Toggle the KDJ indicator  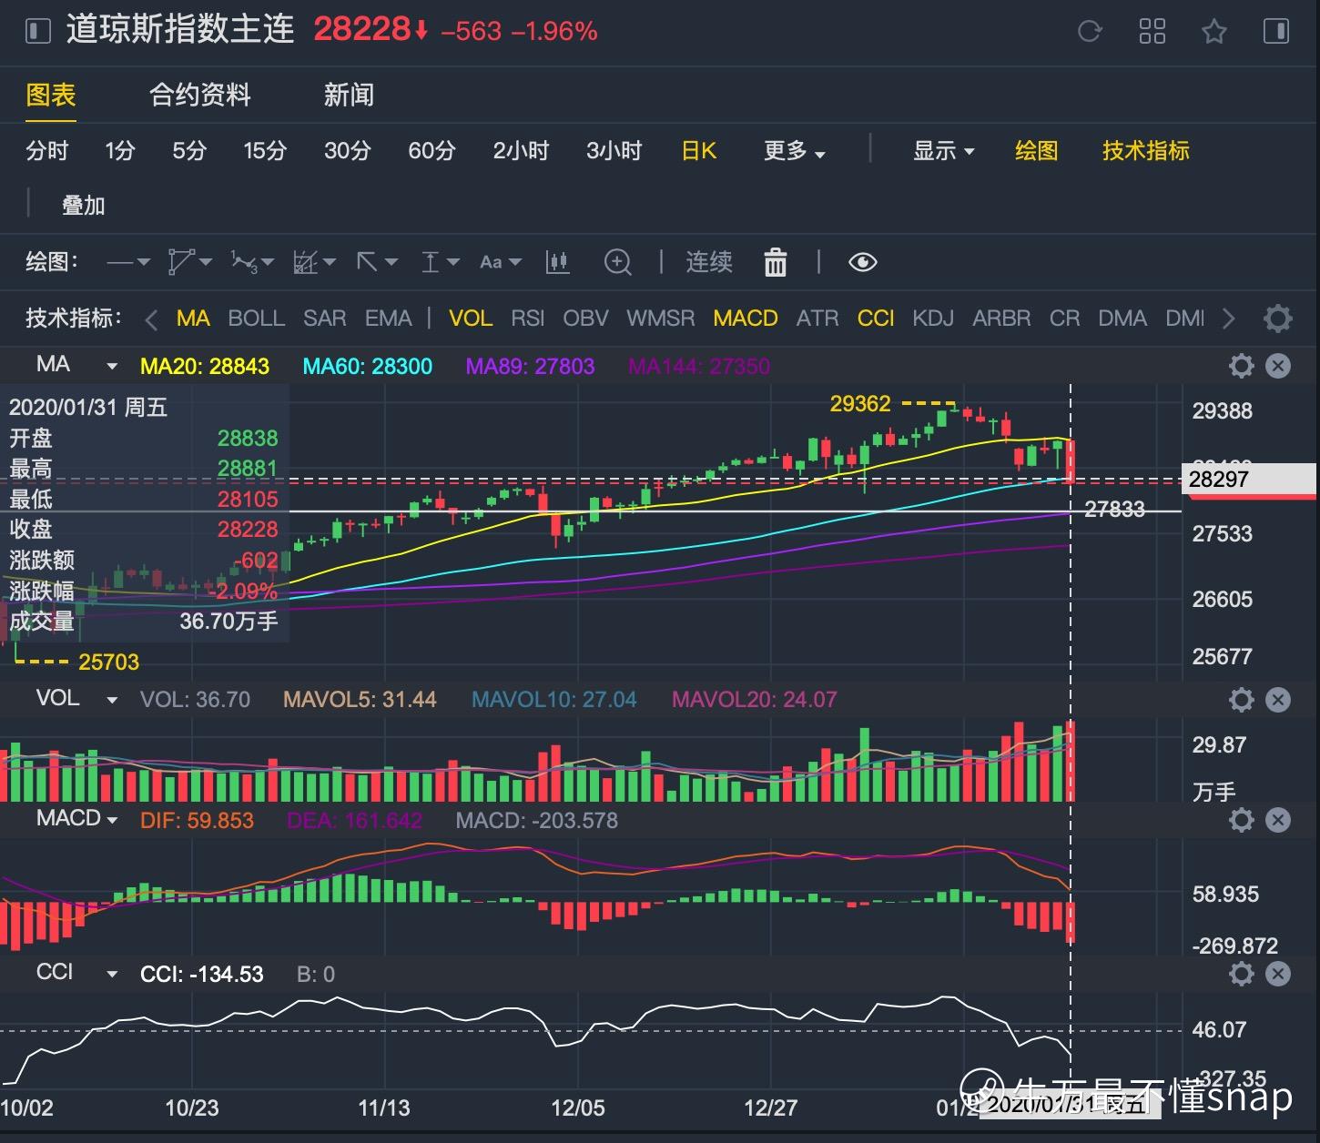(933, 319)
